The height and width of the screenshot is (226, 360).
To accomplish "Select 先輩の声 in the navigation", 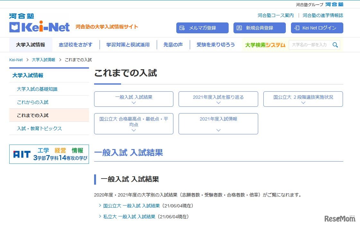I will [x=173, y=45].
